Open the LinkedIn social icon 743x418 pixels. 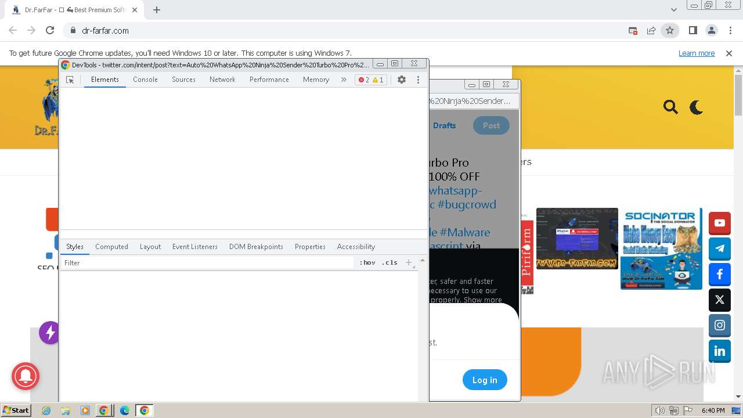pos(720,351)
